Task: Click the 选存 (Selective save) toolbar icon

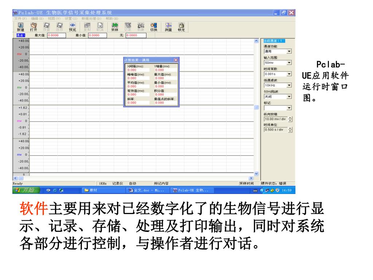Action: (59, 27)
